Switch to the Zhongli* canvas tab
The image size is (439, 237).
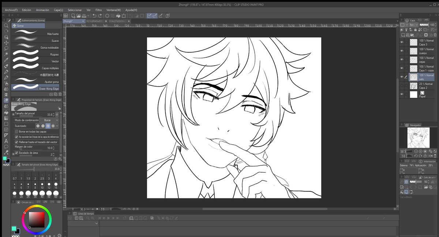pos(73,21)
